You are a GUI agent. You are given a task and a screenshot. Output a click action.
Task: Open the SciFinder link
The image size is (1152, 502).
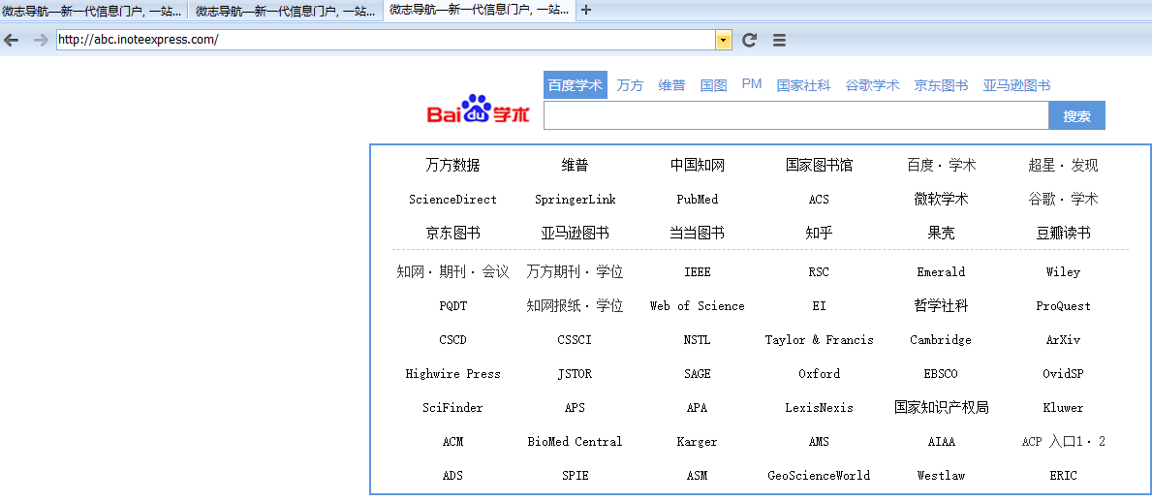point(452,407)
